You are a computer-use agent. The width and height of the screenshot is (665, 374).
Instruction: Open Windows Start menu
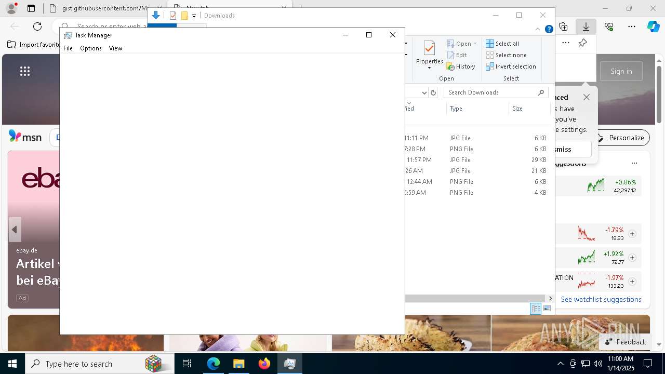point(12,364)
